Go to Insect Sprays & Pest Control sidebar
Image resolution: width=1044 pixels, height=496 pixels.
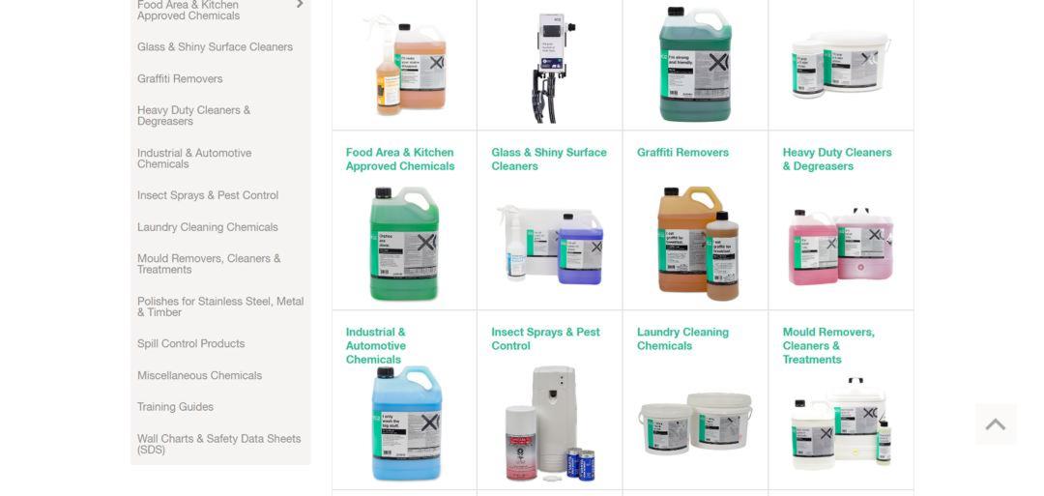pyautogui.click(x=208, y=195)
